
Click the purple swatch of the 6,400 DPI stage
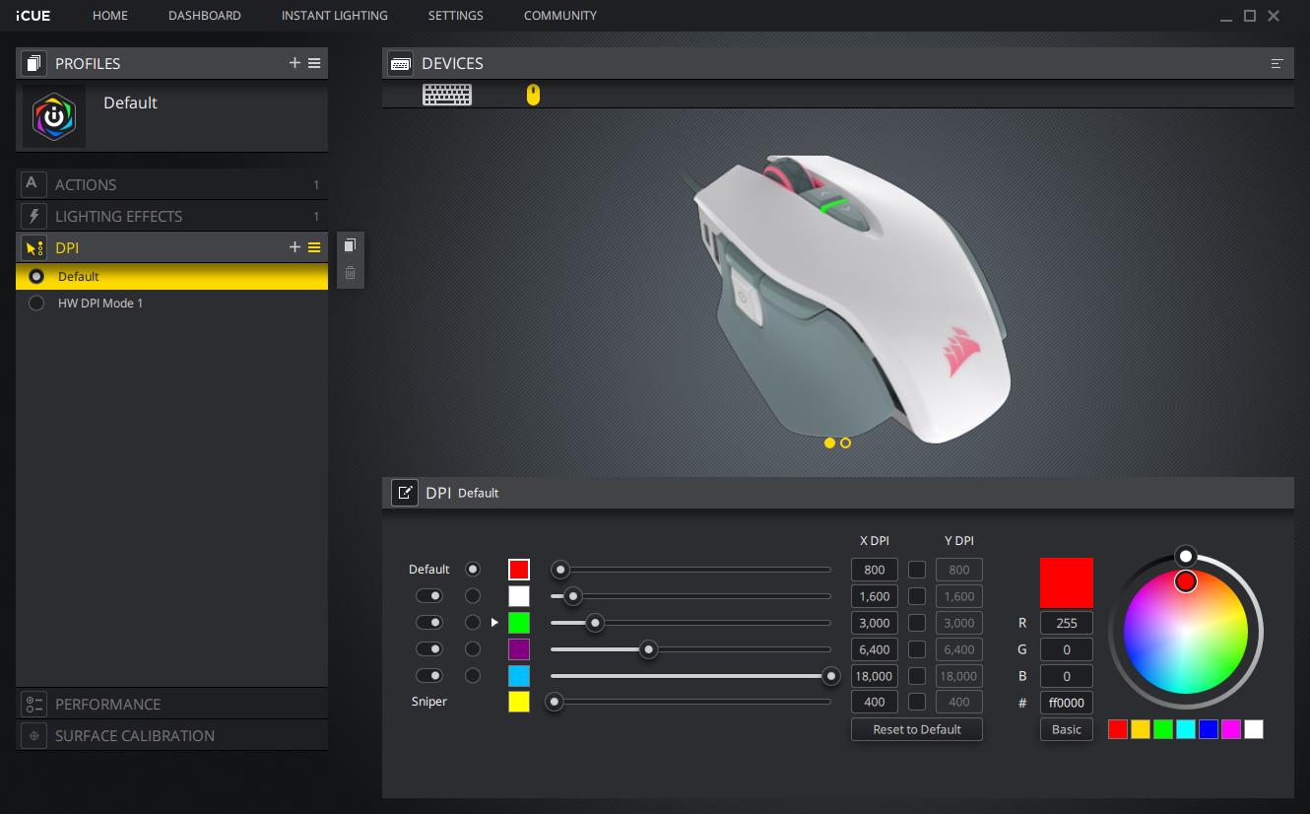pos(519,649)
